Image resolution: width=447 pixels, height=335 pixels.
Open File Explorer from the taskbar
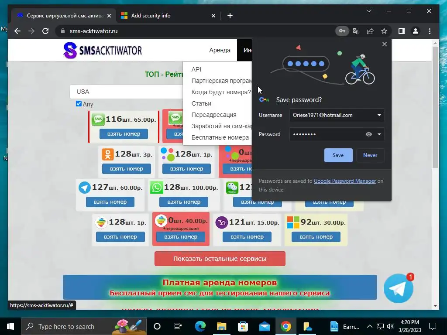221,326
